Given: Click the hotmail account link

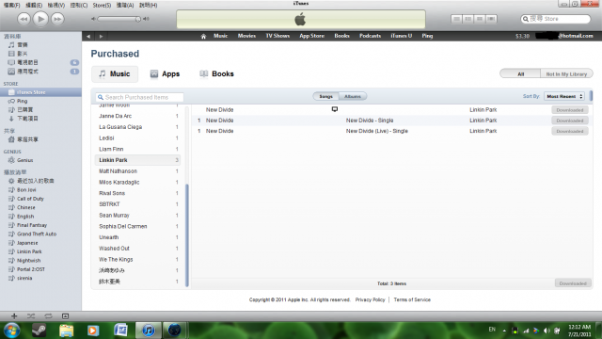Looking at the screenshot, I should point(564,36).
